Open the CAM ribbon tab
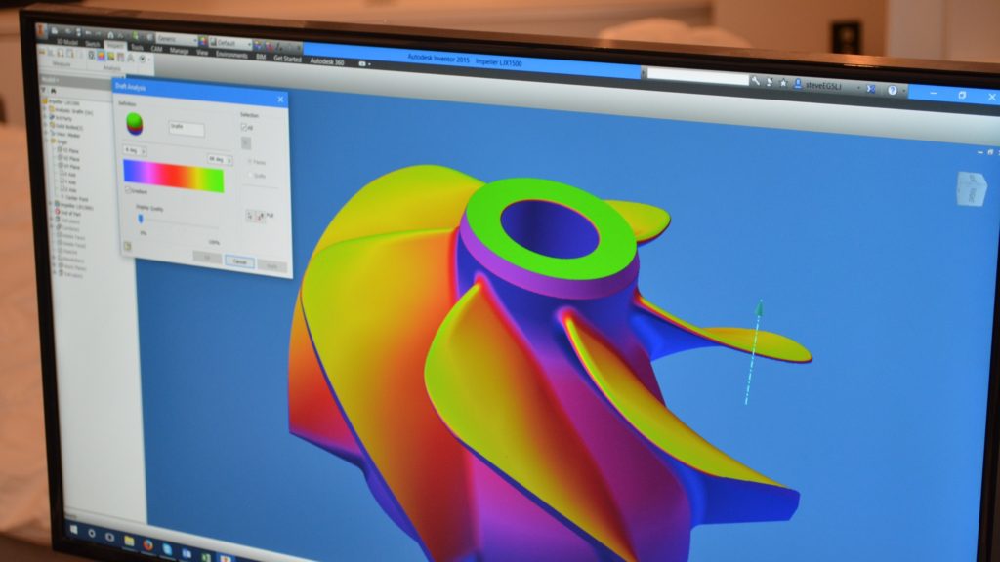This screenshot has height=562, width=1000. 156,49
